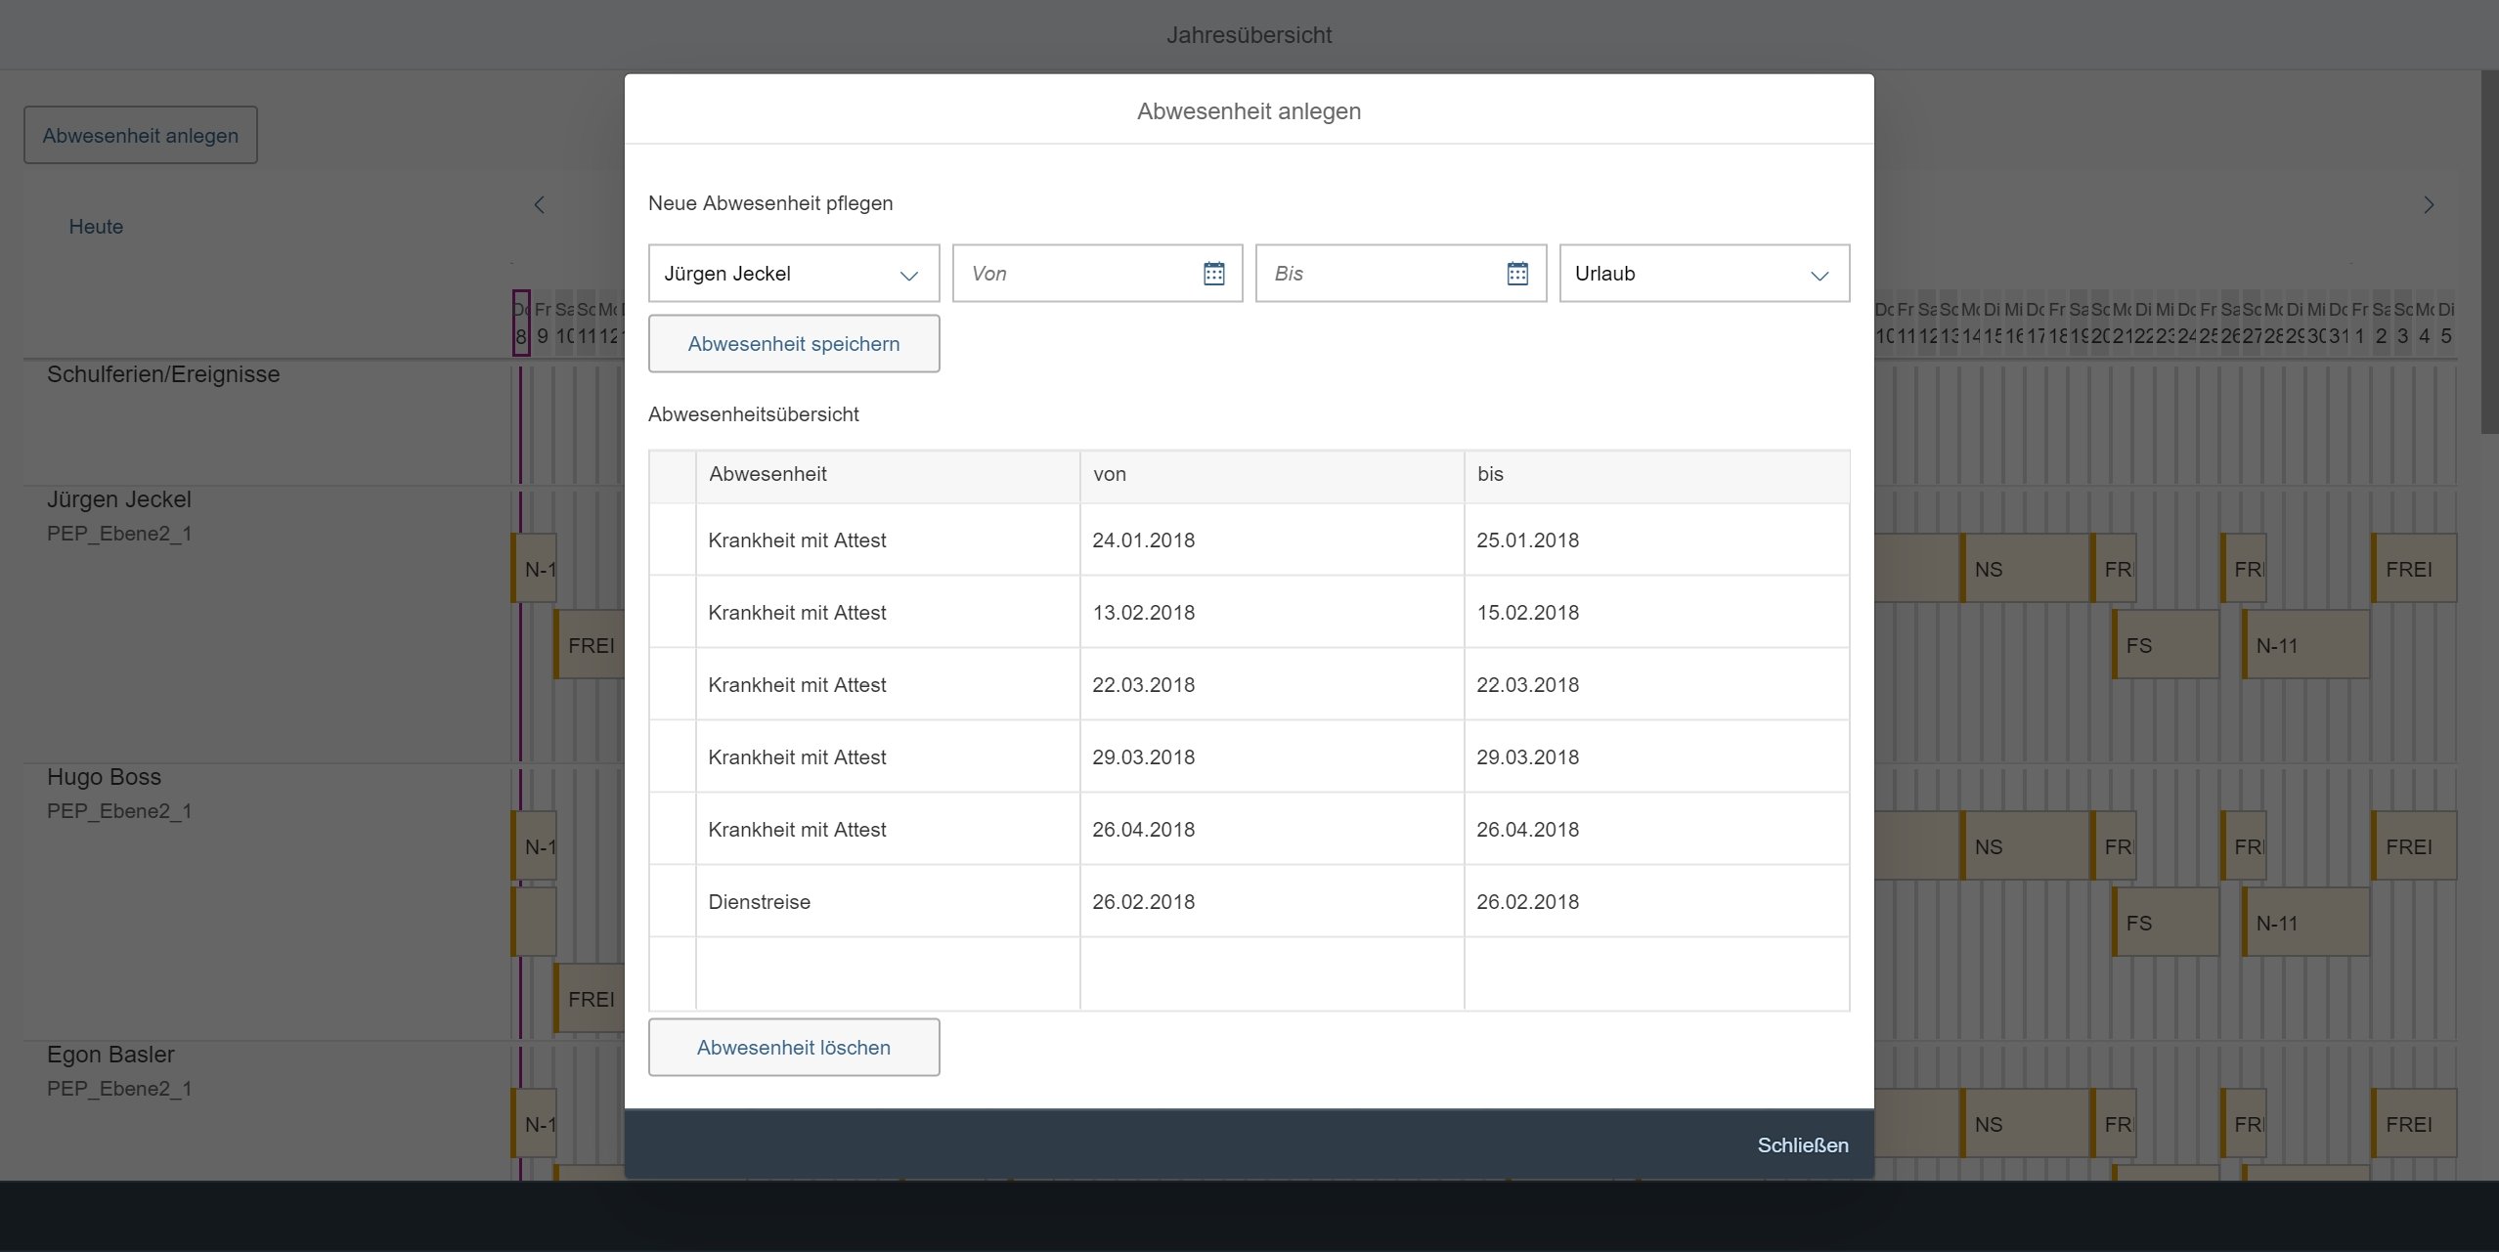Click into the Bis date input field

pyautogui.click(x=1379, y=274)
